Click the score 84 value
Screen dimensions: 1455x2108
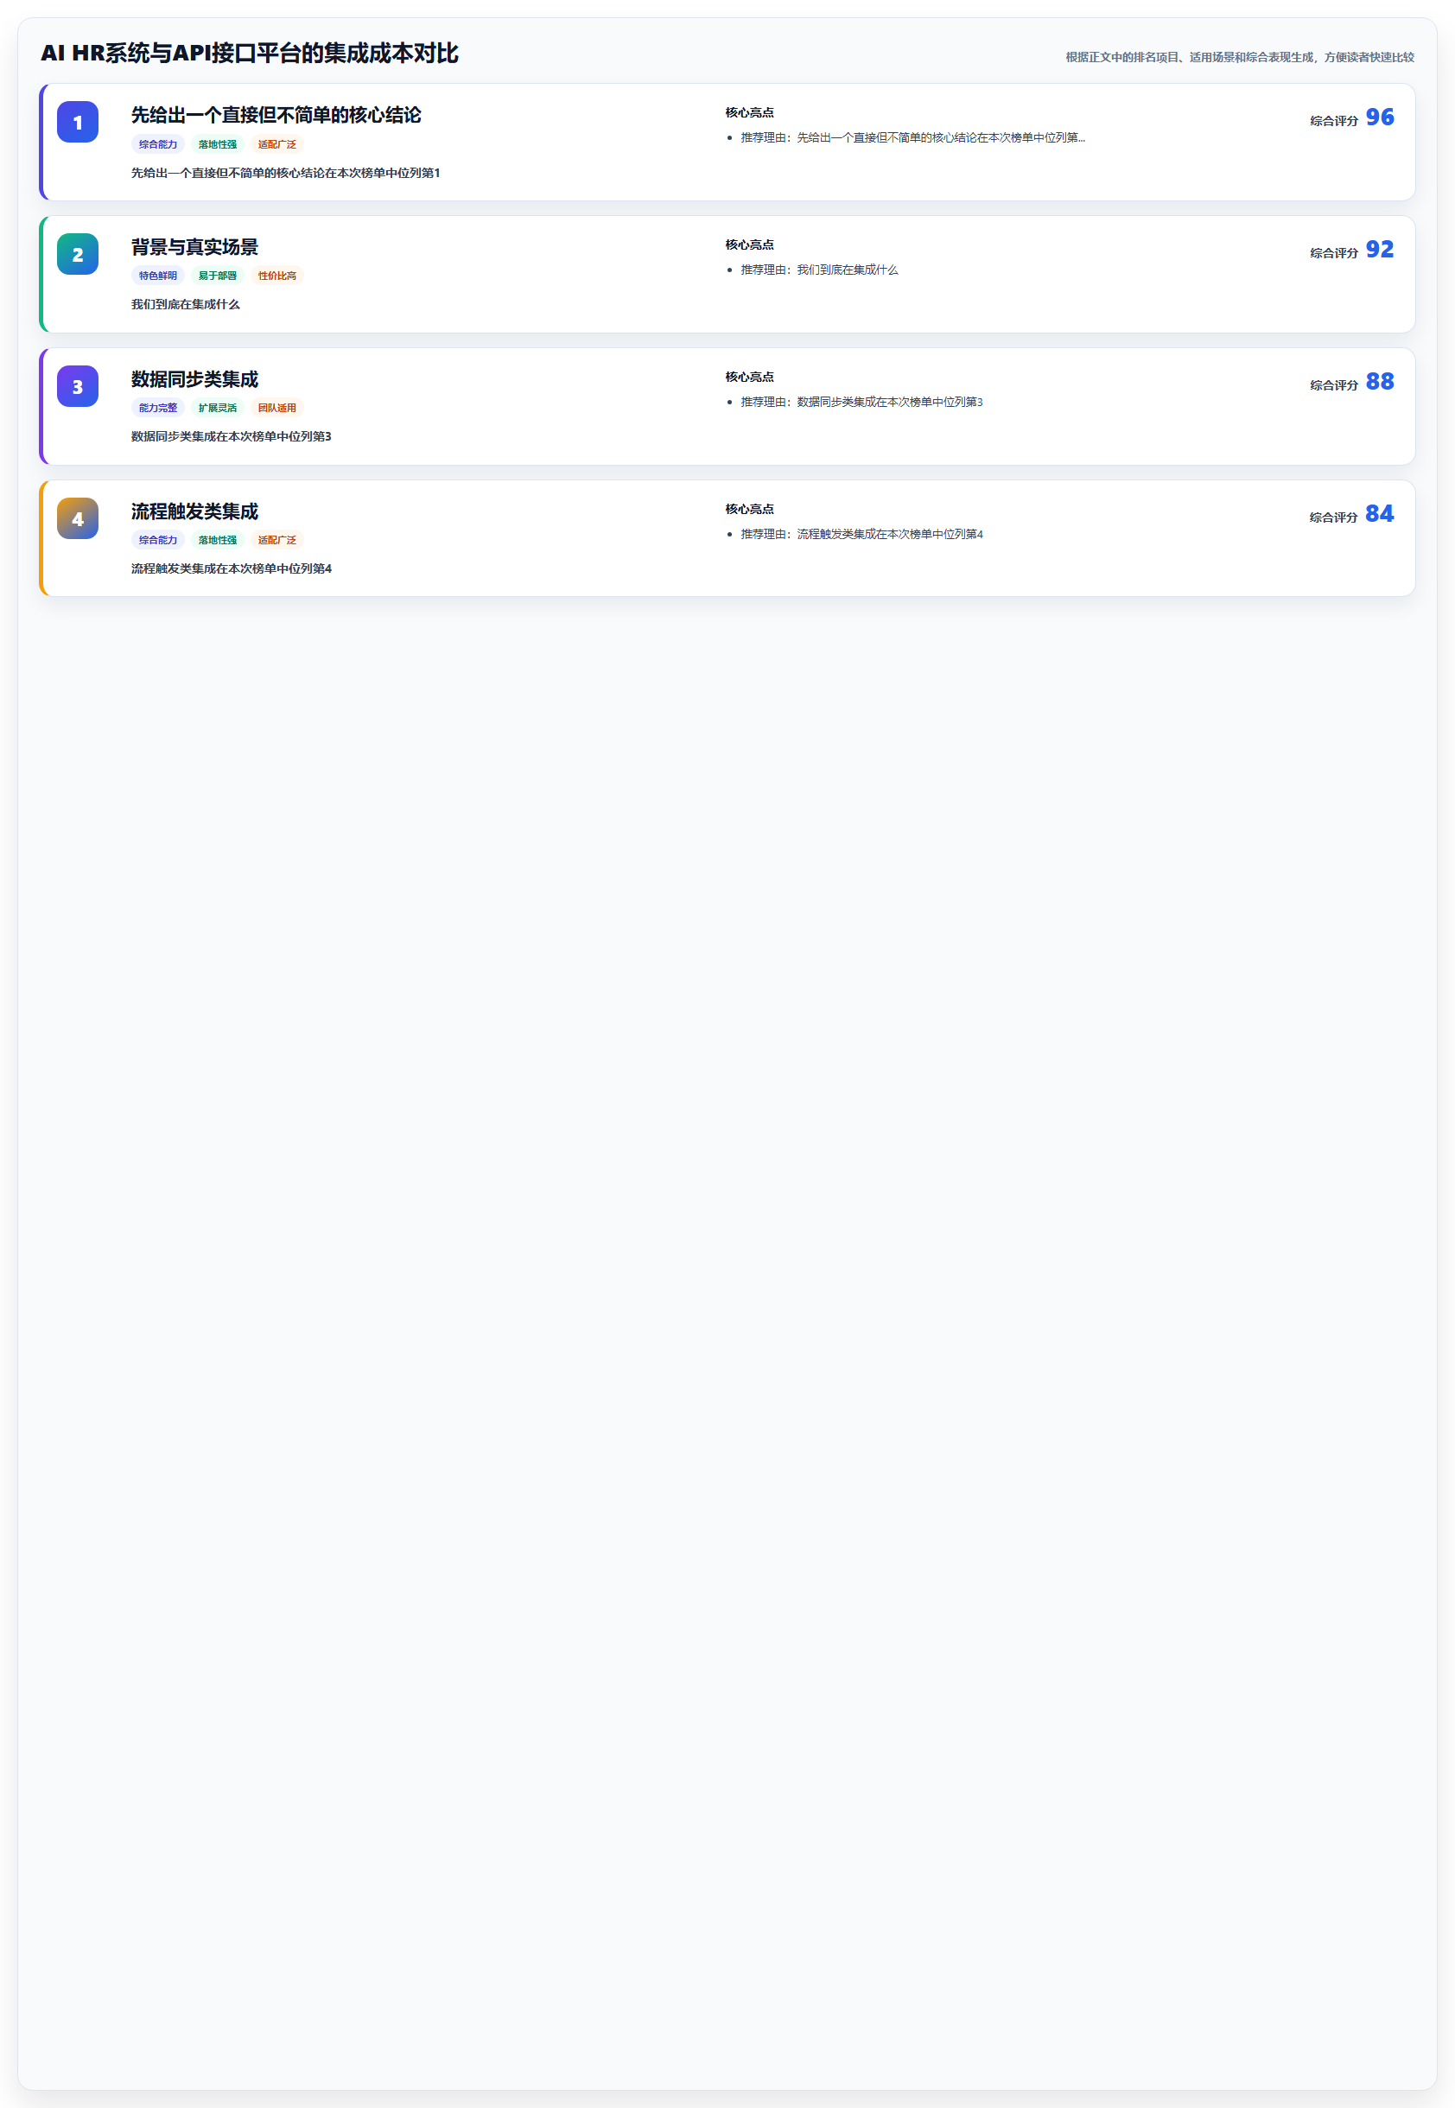click(x=1379, y=514)
